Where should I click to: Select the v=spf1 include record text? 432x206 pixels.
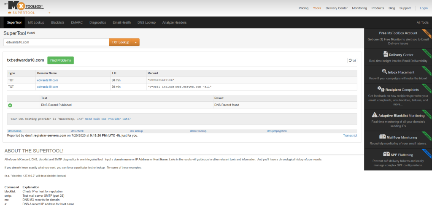coord(180,87)
